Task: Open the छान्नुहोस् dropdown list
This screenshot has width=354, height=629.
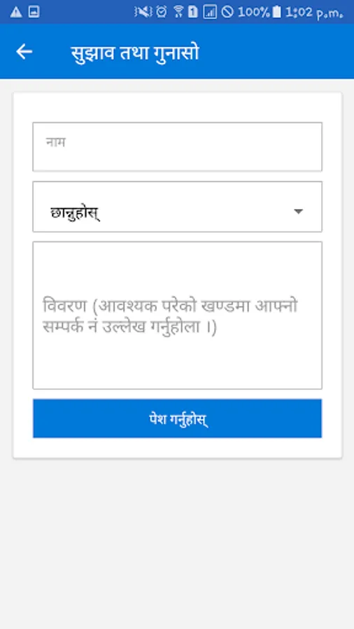Action: coord(177,207)
